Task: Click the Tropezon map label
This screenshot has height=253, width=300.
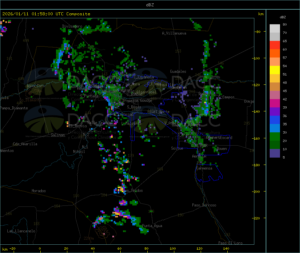Action: (x=130, y=101)
